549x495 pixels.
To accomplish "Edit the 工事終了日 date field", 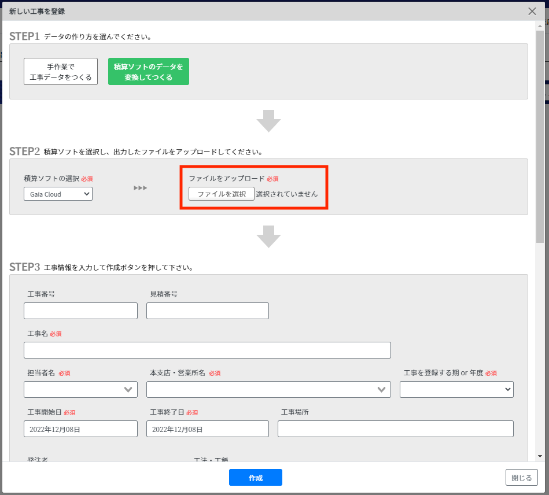I will pyautogui.click(x=208, y=429).
